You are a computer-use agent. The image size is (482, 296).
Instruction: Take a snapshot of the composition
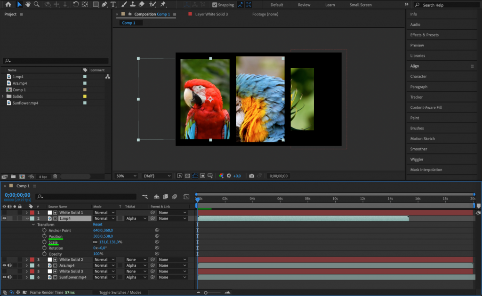tap(252, 176)
